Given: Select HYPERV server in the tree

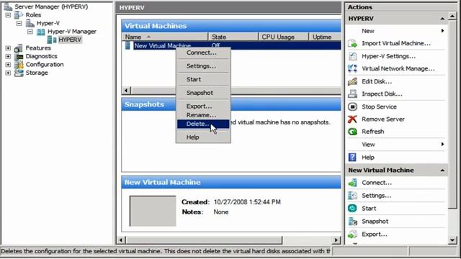Looking at the screenshot, I should click(70, 40).
